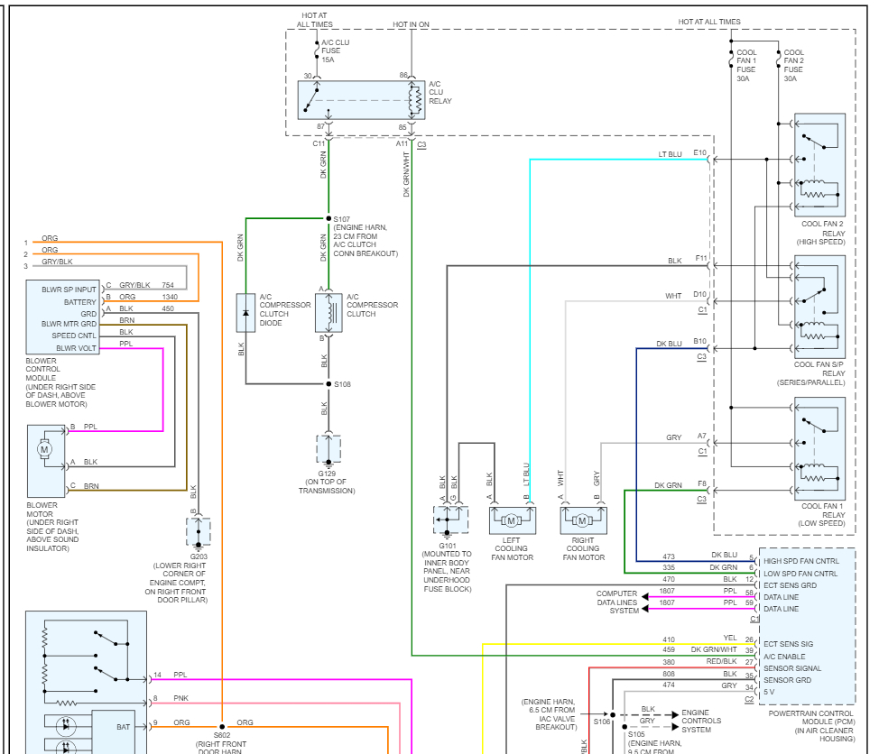Select the A/C compressor clutch coil symbol
This screenshot has width=879, height=754.
[328, 313]
